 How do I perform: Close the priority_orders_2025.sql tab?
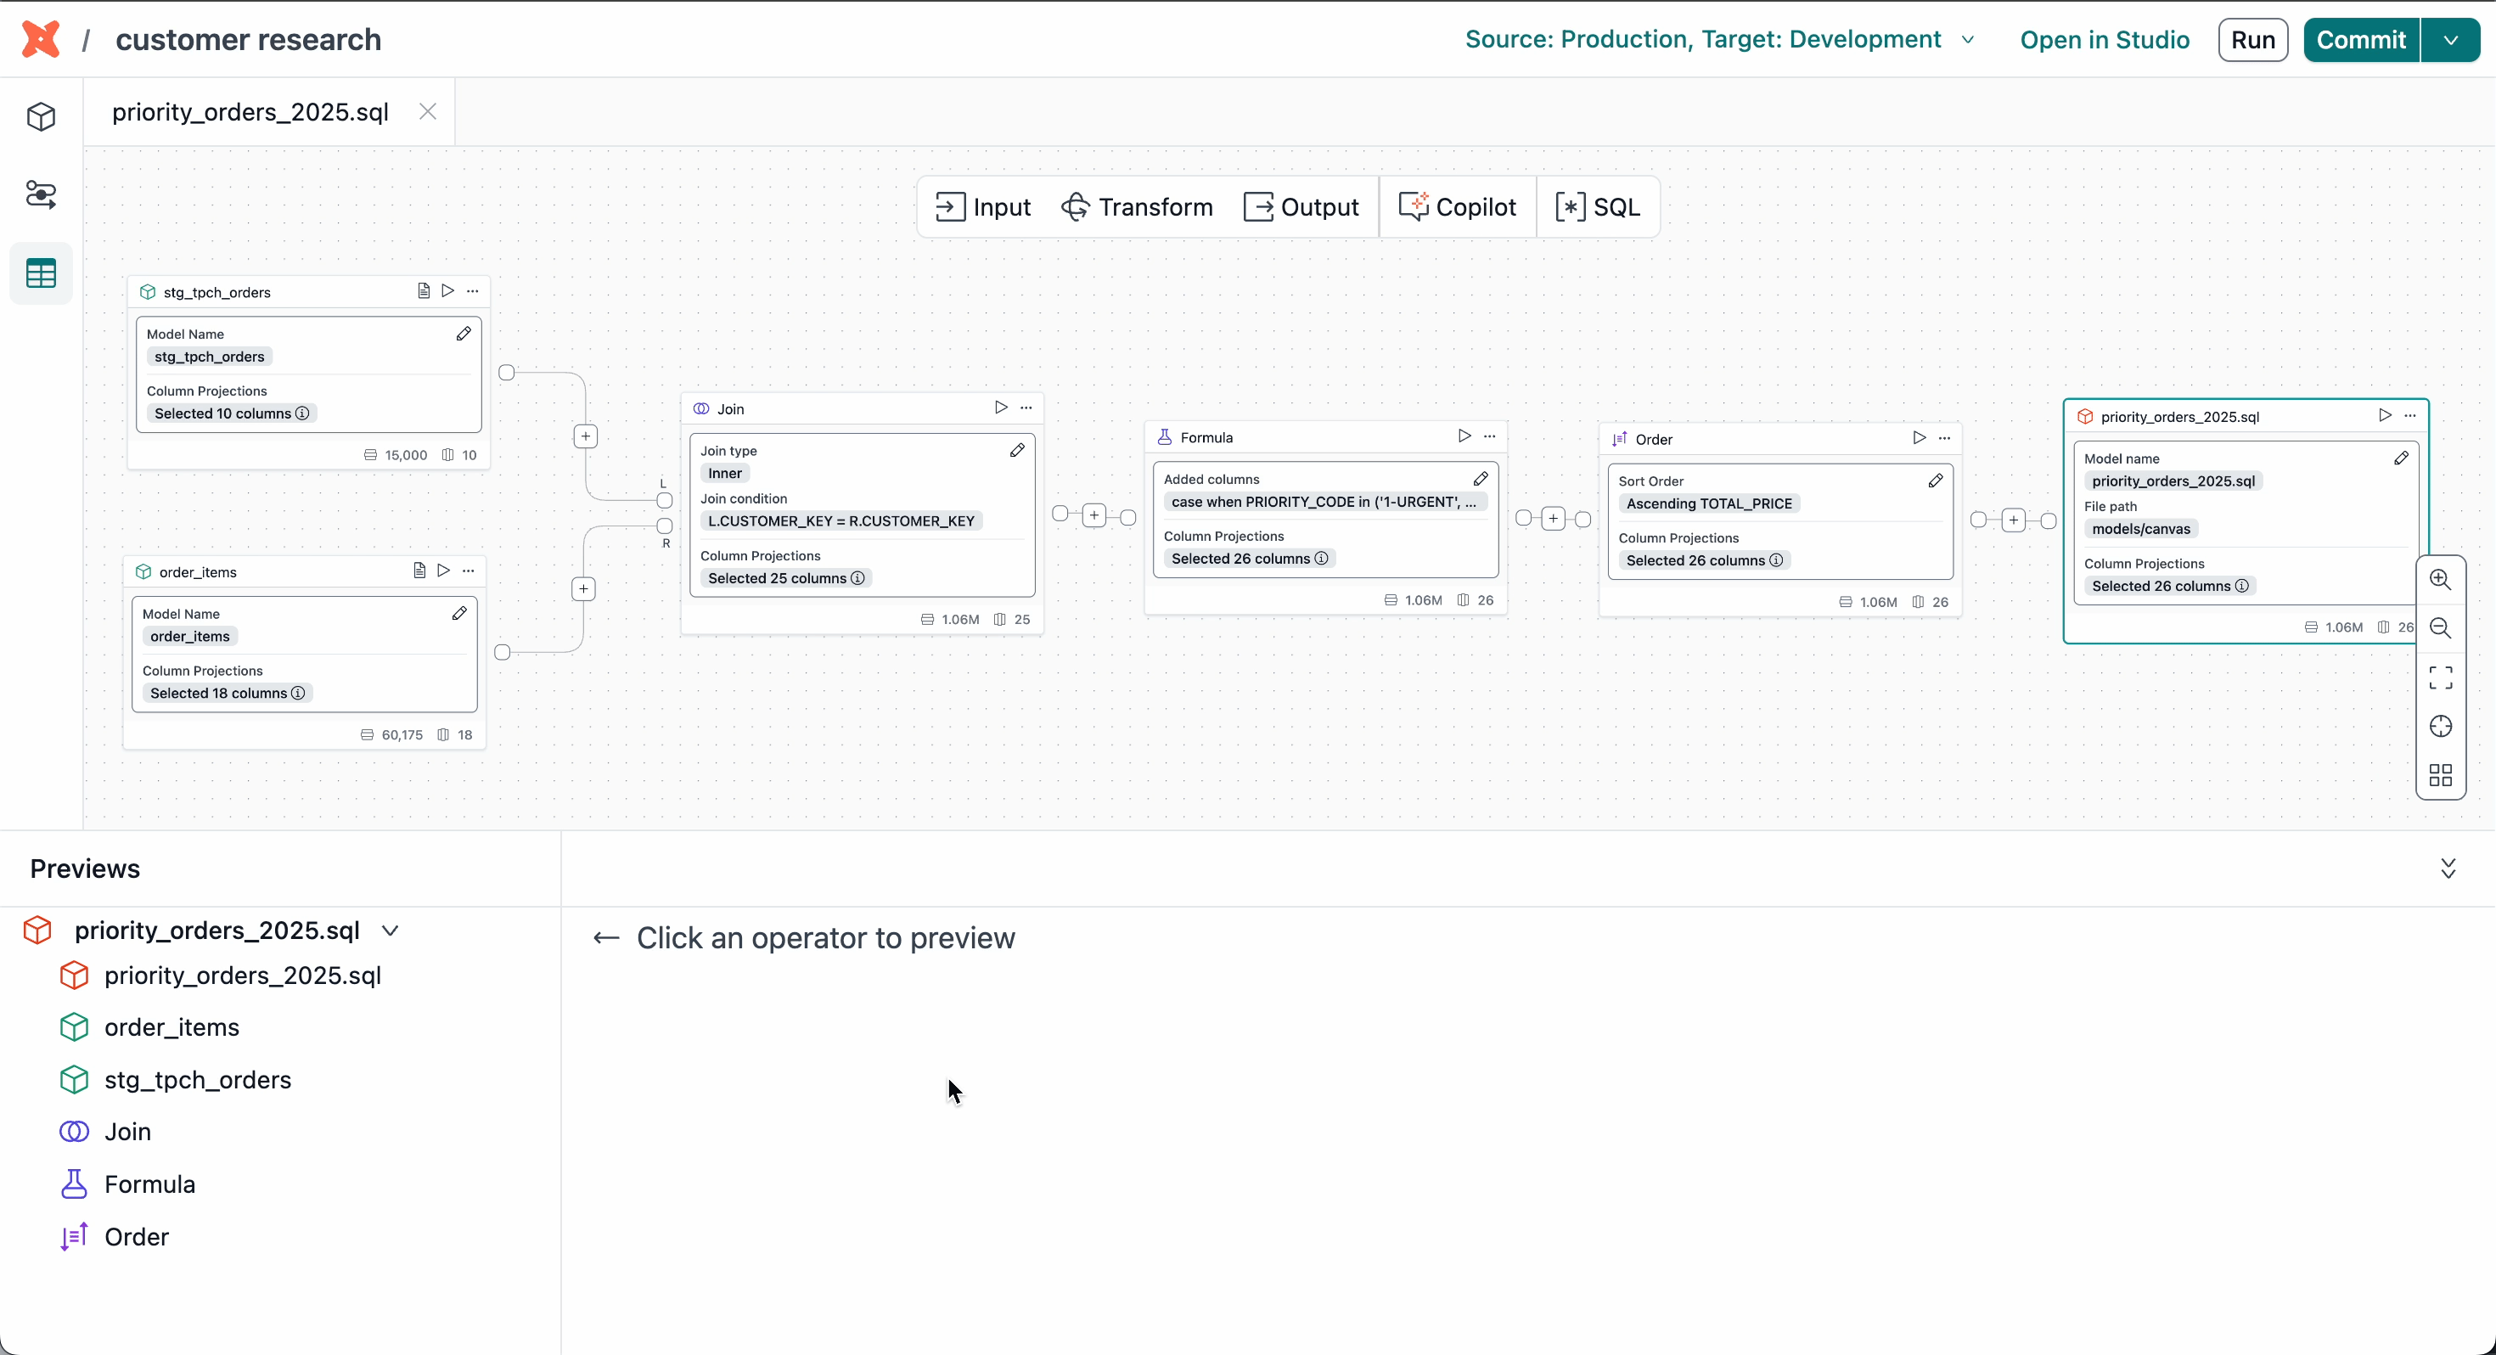point(427,112)
